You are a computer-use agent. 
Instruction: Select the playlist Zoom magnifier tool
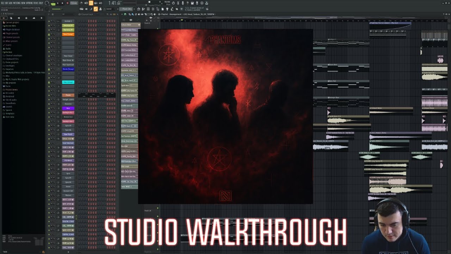tap(152, 14)
